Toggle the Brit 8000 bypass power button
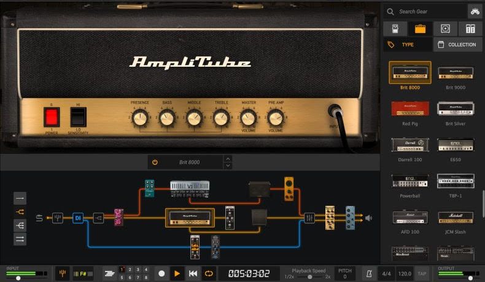The image size is (485, 282). click(x=155, y=162)
